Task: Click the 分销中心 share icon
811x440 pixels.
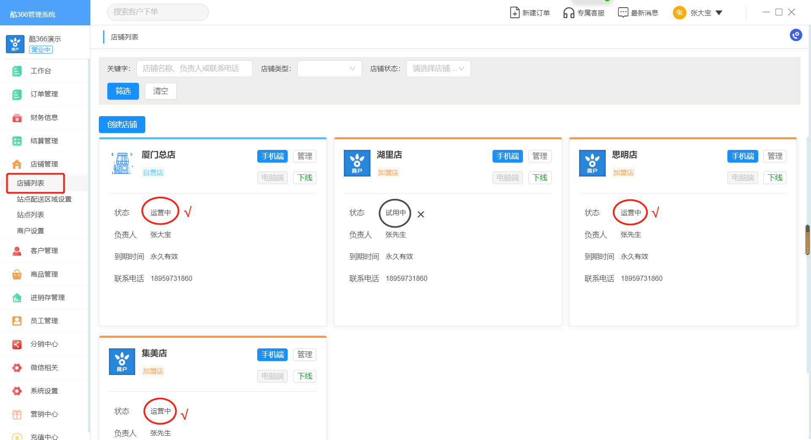Action: click(17, 344)
